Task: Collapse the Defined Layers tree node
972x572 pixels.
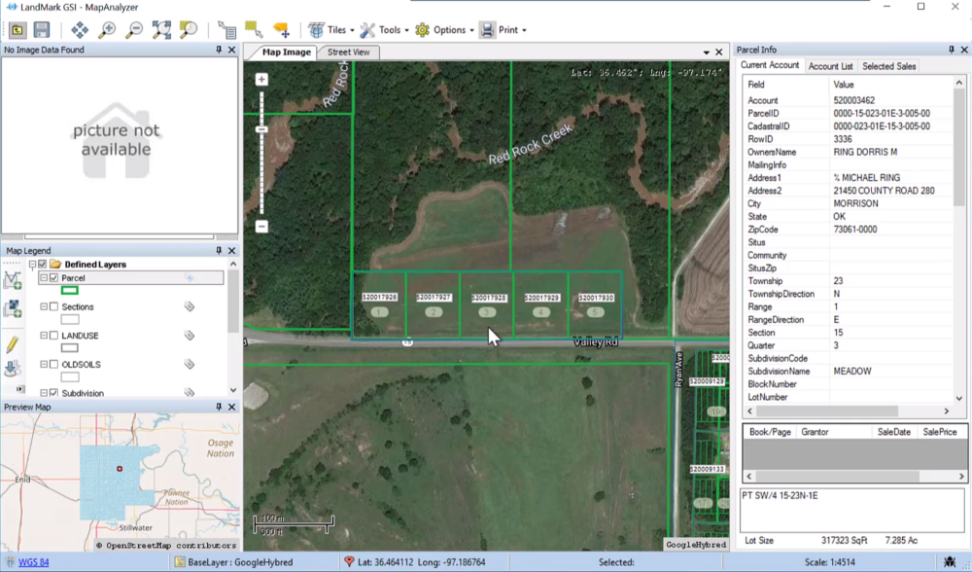Action: tap(33, 264)
